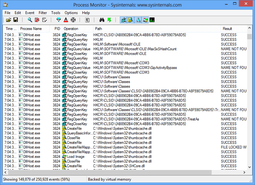Viewport: 255px width, 185px height.
Task: Click the Highlight icon with the red underline
Action: click(66, 20)
